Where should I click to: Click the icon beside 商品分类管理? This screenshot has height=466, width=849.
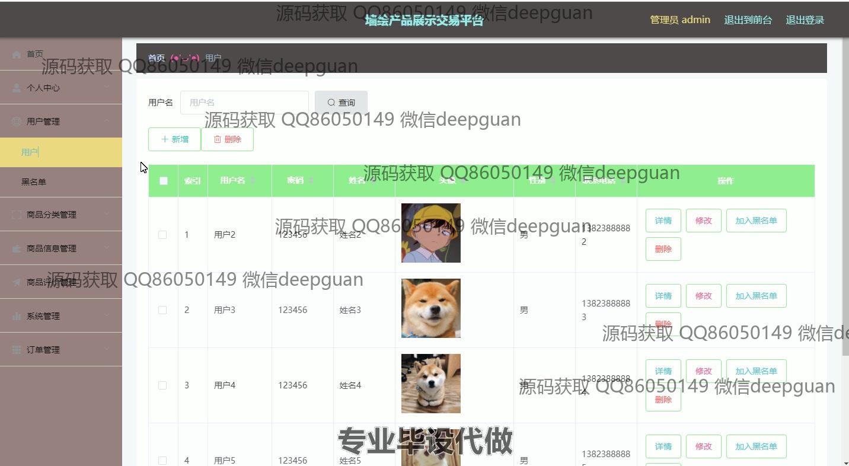17,215
